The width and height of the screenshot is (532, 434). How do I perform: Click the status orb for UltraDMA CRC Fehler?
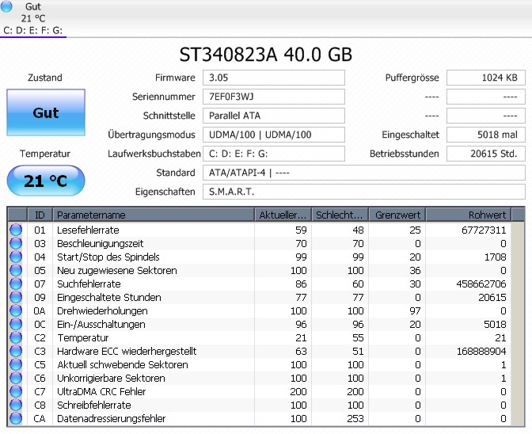pyautogui.click(x=16, y=391)
